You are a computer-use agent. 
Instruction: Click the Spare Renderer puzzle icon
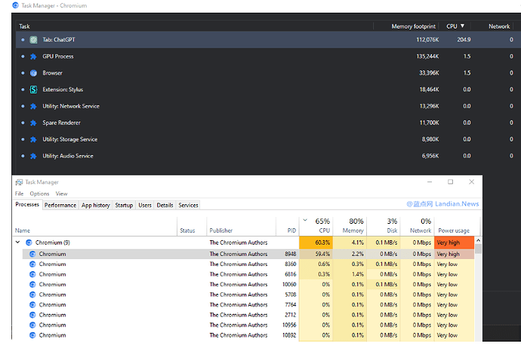pos(33,123)
